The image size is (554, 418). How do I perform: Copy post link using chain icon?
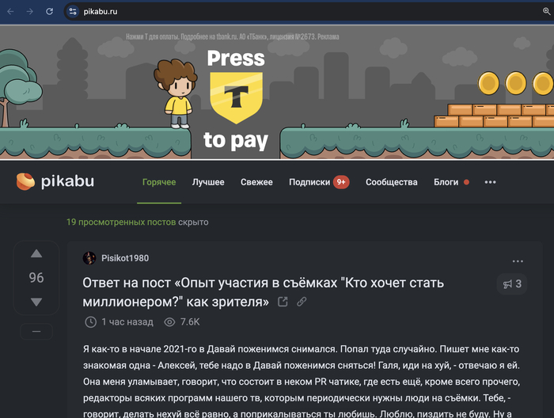(302, 302)
